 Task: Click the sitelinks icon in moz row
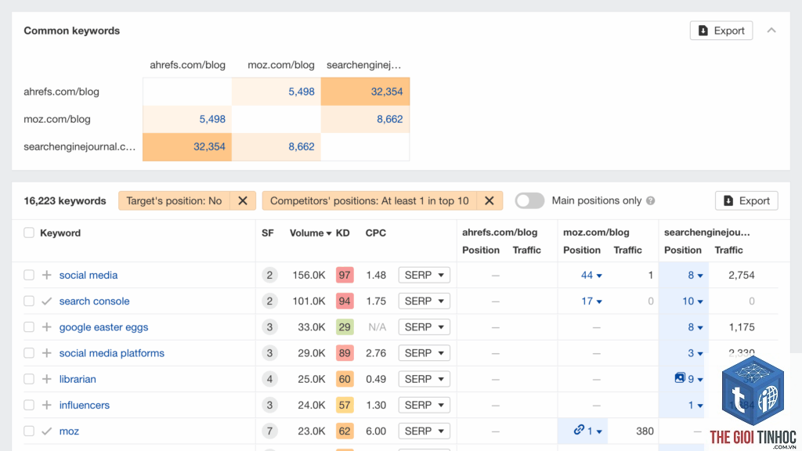tap(579, 430)
